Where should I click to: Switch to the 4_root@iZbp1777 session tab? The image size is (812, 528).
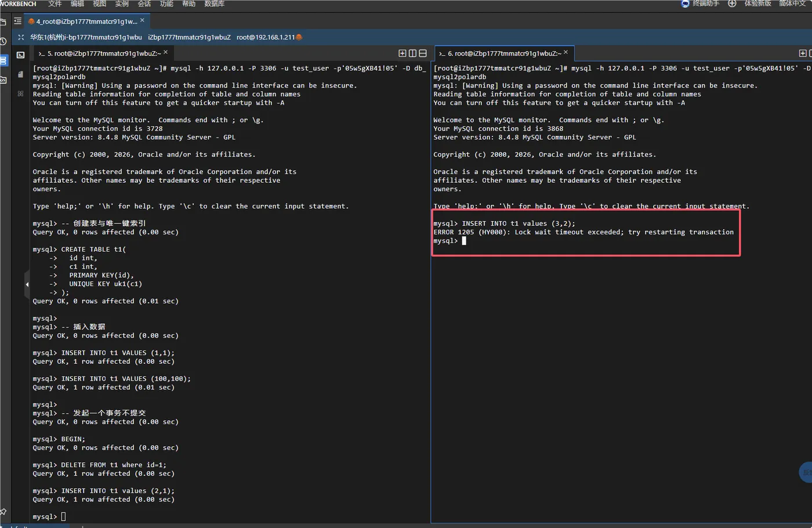(86, 21)
